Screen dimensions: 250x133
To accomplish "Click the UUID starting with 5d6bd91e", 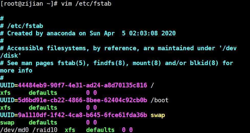I will tap(82, 100).
